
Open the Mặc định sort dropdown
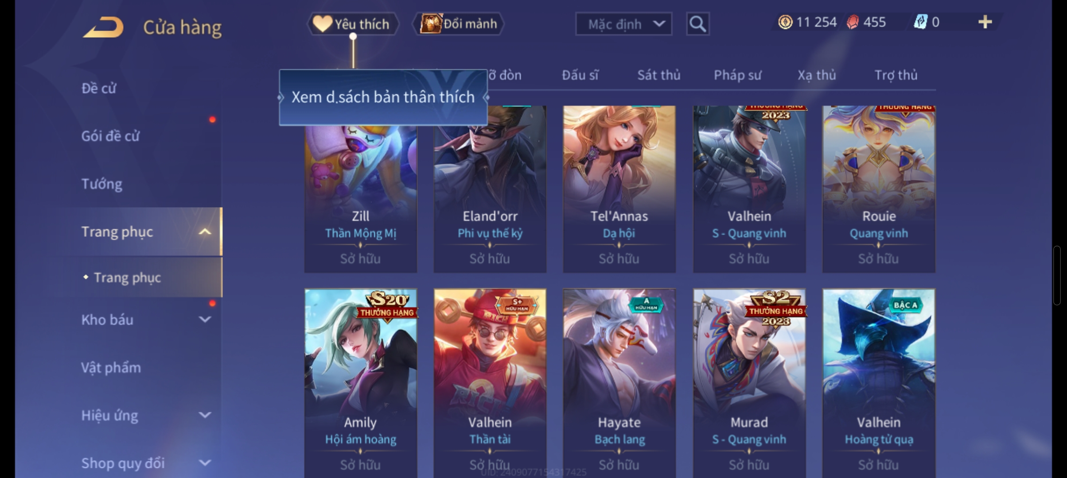623,24
